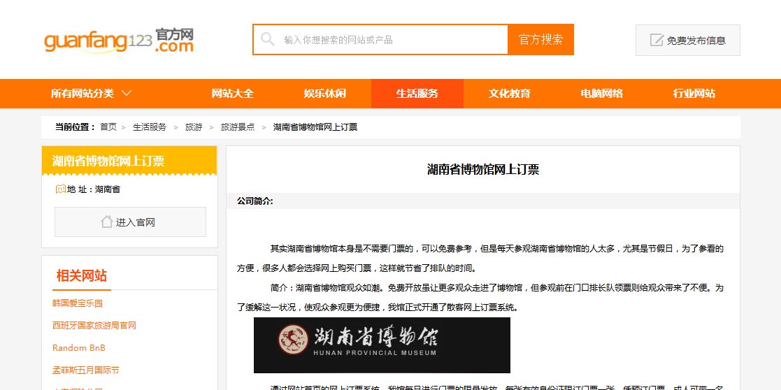Open the 娱乐休闲 nav tab
Image resolution: width=781 pixels, height=390 pixels.
324,93
